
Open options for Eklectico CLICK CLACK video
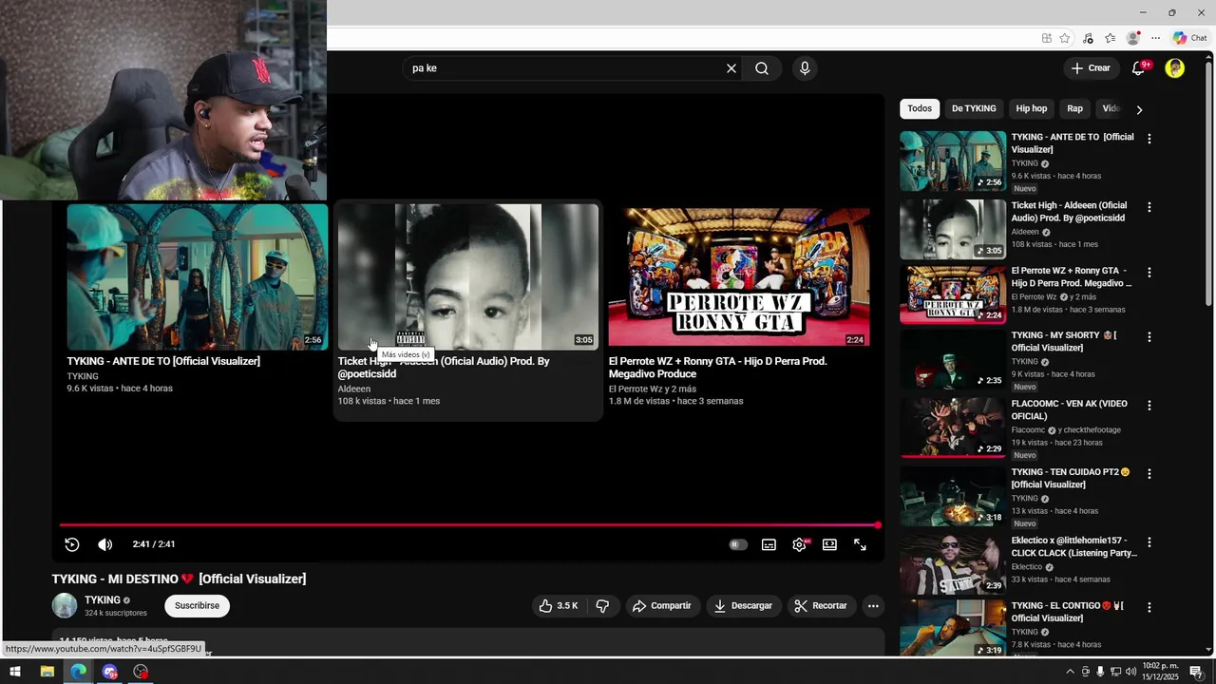click(1149, 542)
